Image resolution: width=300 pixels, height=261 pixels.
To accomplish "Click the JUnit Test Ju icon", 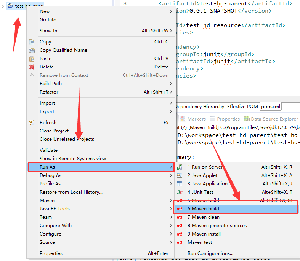I will (180, 192).
